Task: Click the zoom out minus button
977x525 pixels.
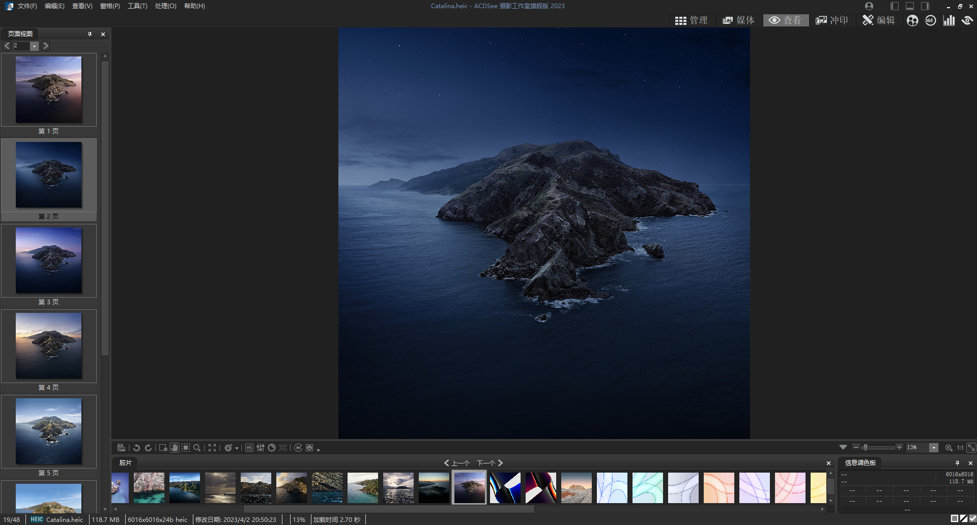Action: click(856, 447)
